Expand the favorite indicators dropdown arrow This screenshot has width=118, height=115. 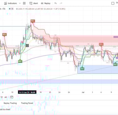pyautogui.click(x=20, y=3)
